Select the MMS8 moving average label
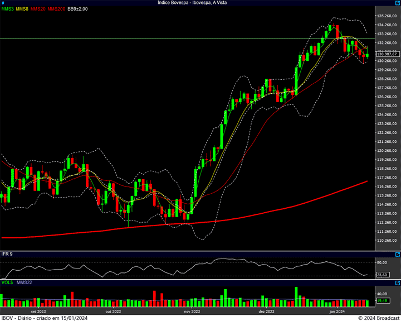Image resolution: width=401 pixels, height=321 pixels. (22, 9)
